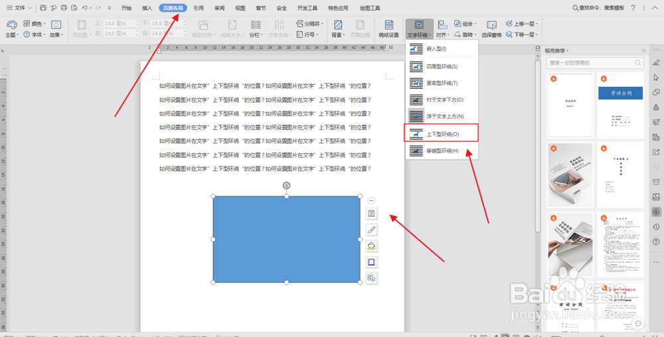The height and width of the screenshot is (337, 664).
Task: Click the help question icon in right sidebar
Action: tap(657, 241)
